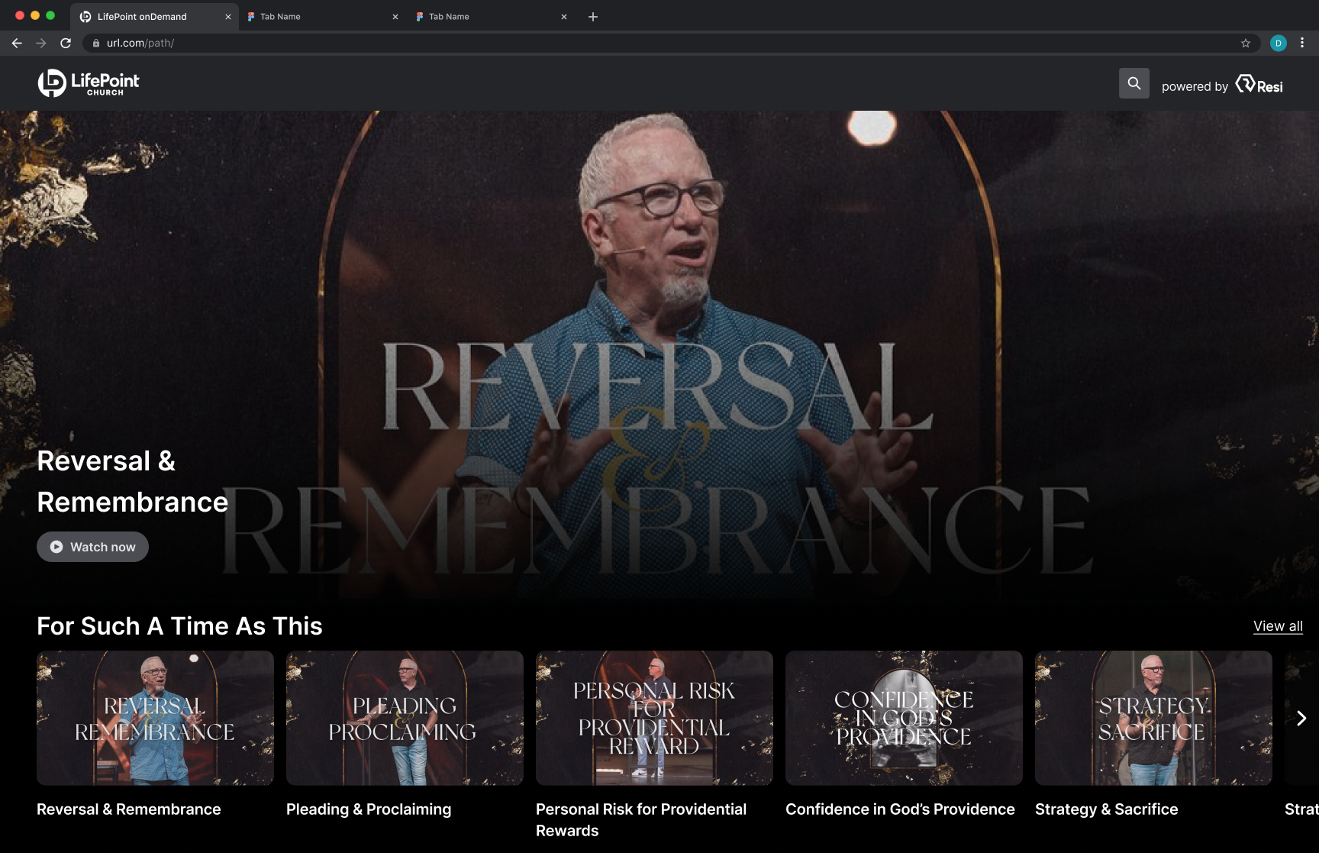The width and height of the screenshot is (1319, 853).
Task: Click the Watch now button
Action: [x=92, y=547]
